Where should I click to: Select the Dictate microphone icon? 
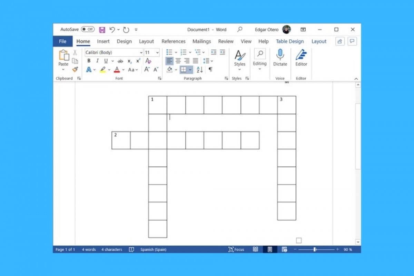point(280,55)
